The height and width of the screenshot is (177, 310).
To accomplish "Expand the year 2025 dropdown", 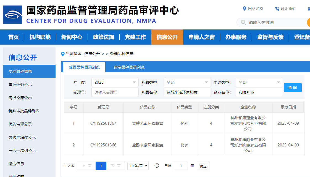I will 115,82.
